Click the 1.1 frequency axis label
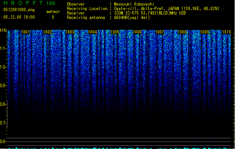 (3, 48)
